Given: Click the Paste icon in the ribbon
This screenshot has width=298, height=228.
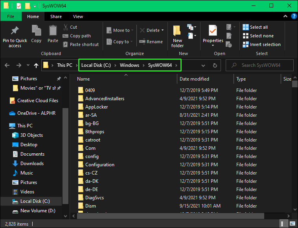Looking at the screenshot, I should pyautogui.click(x=53, y=34).
